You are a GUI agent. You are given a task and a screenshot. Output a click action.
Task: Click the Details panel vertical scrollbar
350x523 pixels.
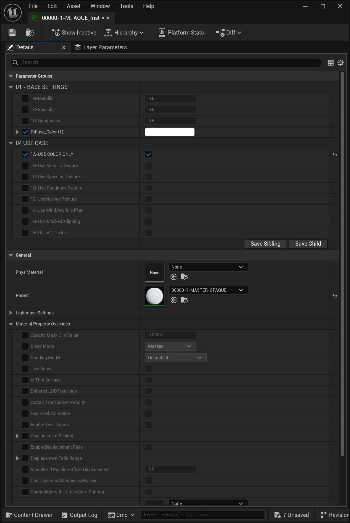pos(342,264)
